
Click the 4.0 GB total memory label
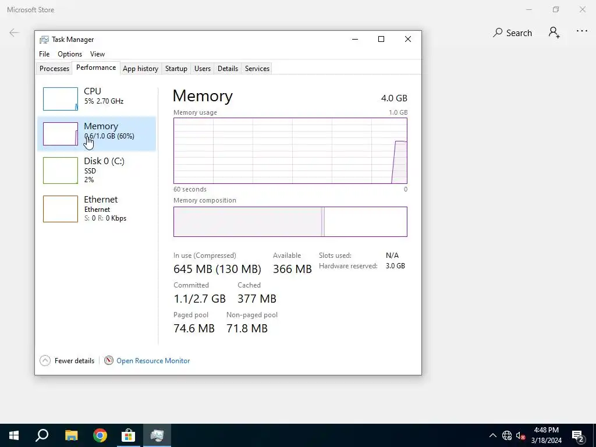[394, 98]
